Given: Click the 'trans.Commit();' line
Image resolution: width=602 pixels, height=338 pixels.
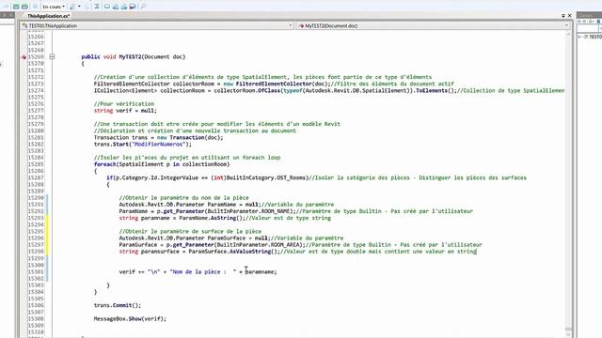Looking at the screenshot, I should tap(117, 305).
